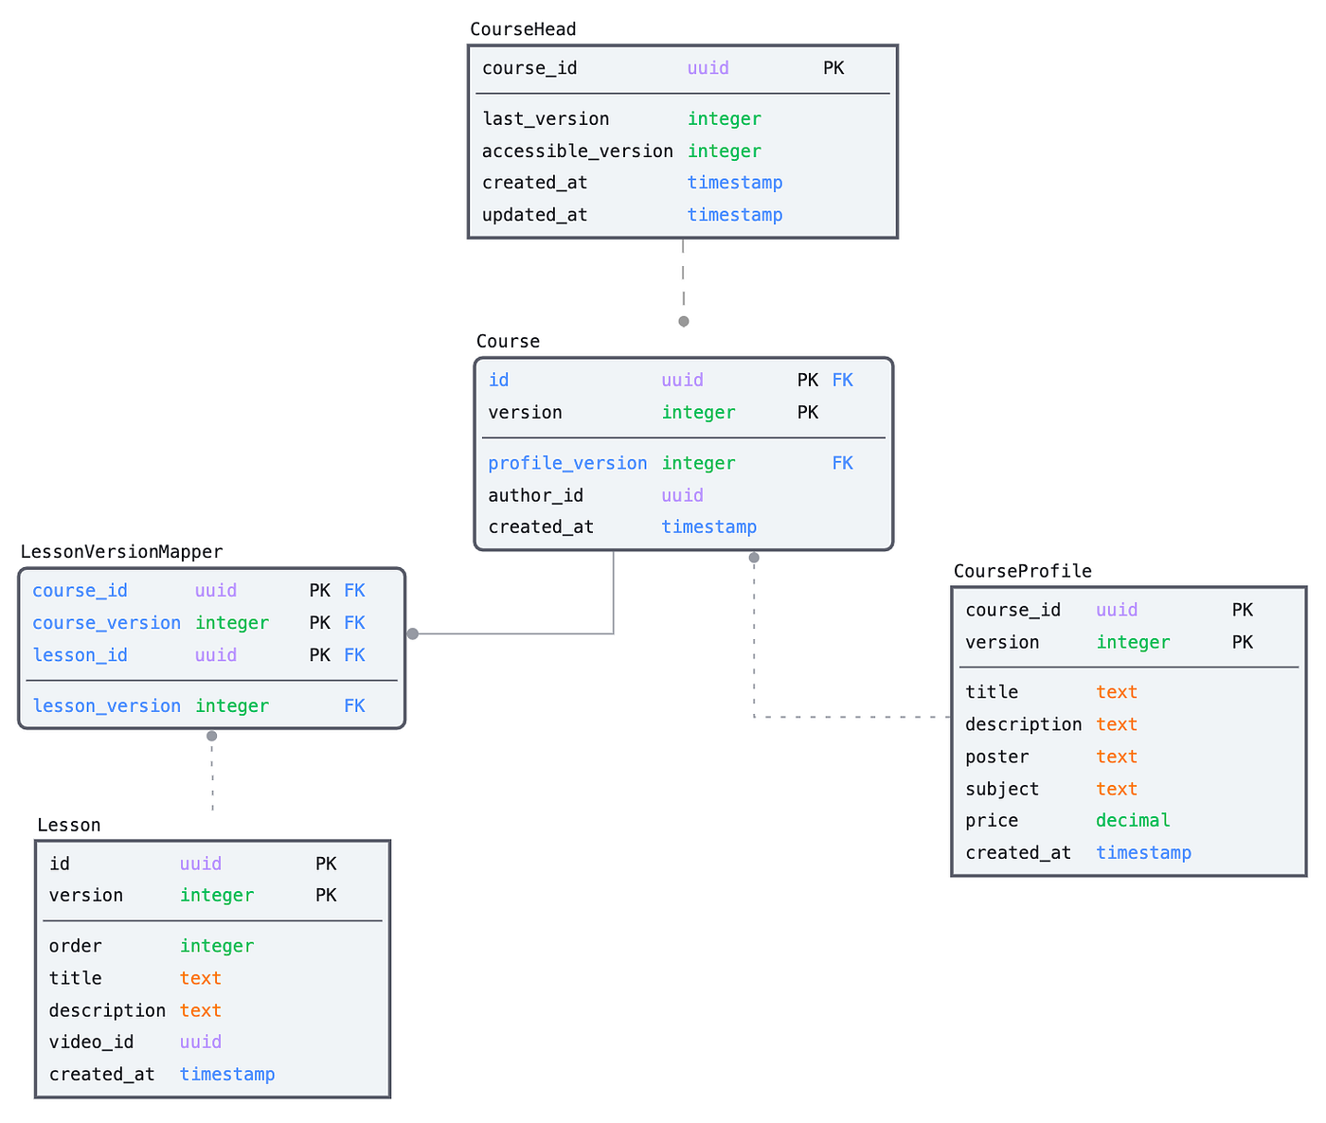Click the lesson_version row in LessonVersionMapper

106,704
